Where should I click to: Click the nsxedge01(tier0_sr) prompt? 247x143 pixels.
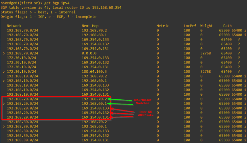(x=22, y=3)
